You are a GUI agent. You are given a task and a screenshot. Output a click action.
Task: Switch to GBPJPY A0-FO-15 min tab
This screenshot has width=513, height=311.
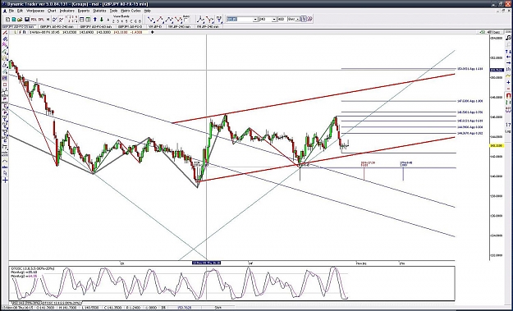(18, 26)
